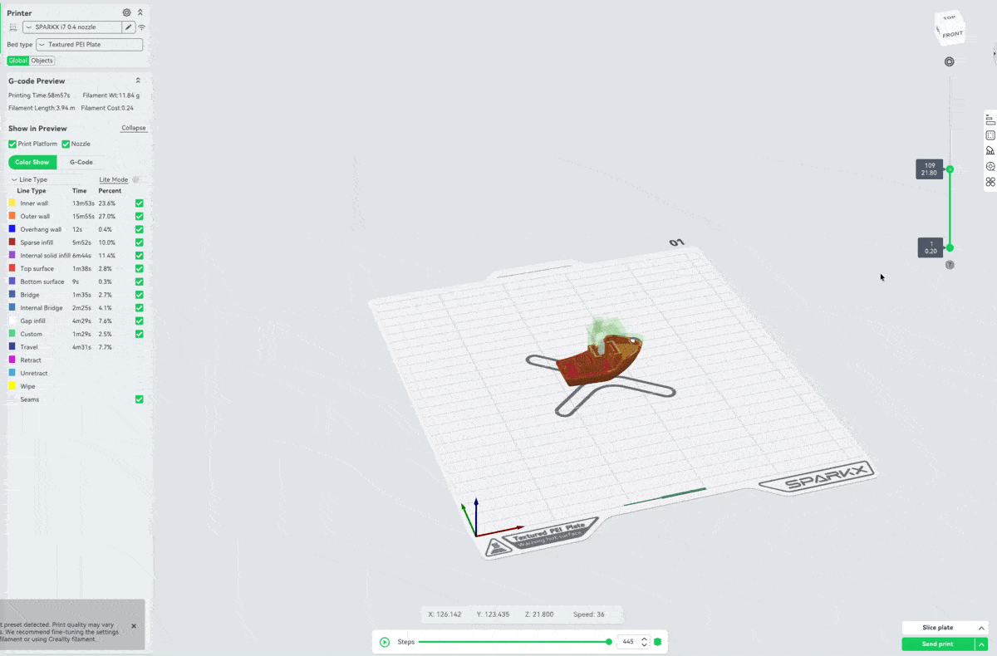Image resolution: width=997 pixels, height=656 pixels.
Task: Expand the Slice plate options arrow
Action: [981, 628]
